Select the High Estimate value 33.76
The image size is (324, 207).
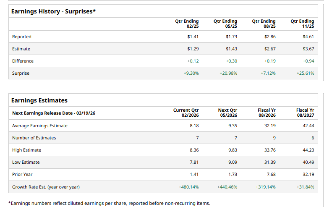click(269, 150)
